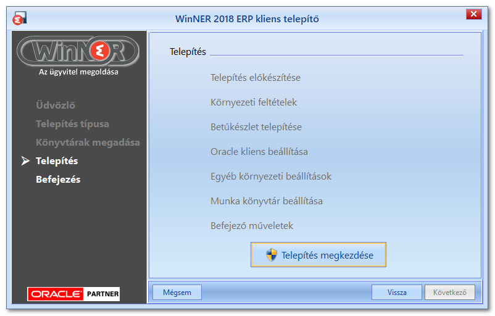Click the 'Környezeti feltételek' step text

click(254, 102)
